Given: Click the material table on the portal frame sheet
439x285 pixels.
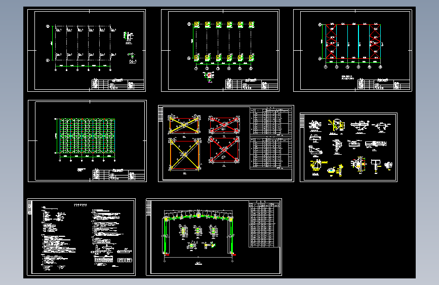Looking at the screenshot, I should (264, 224).
